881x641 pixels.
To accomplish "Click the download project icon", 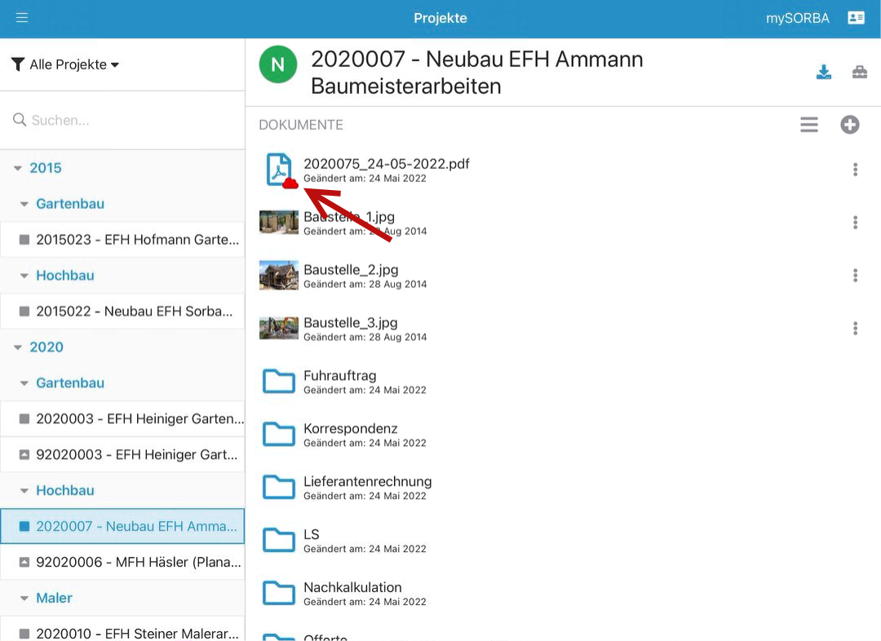I will [824, 73].
